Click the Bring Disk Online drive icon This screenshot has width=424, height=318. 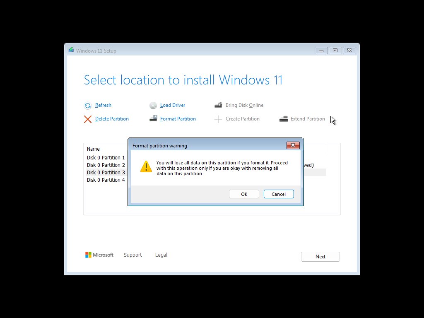pyautogui.click(x=219, y=105)
